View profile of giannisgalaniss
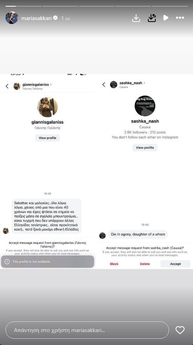The width and height of the screenshot is (193, 345). [47, 138]
